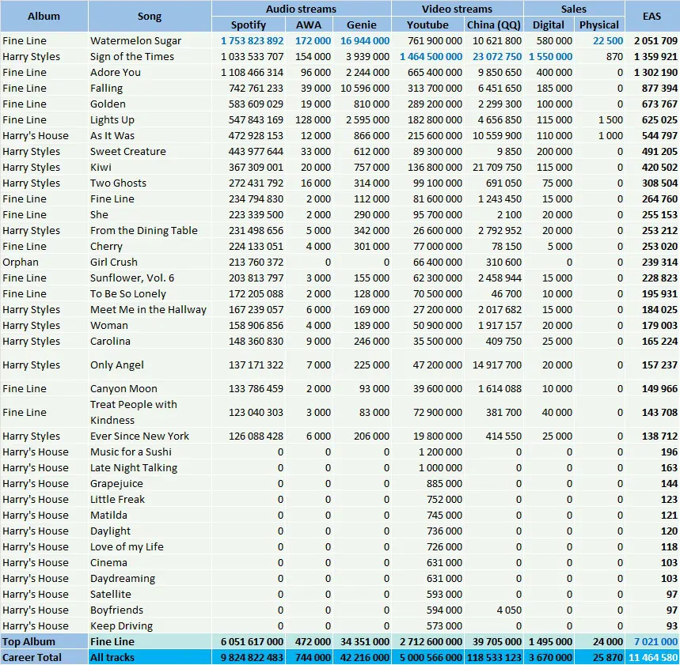Select the Digital sales header
The height and width of the screenshot is (665, 680).
pos(549,25)
